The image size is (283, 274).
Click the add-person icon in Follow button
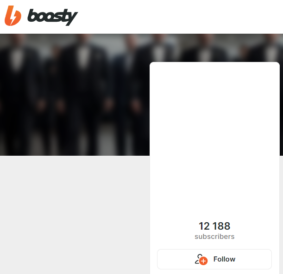tap(201, 259)
